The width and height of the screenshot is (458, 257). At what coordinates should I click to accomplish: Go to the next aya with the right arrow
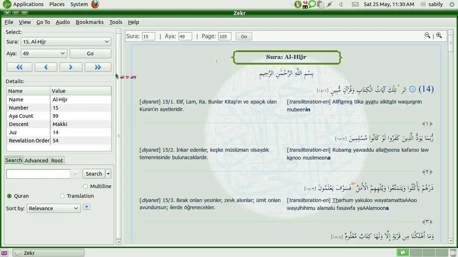pos(71,67)
